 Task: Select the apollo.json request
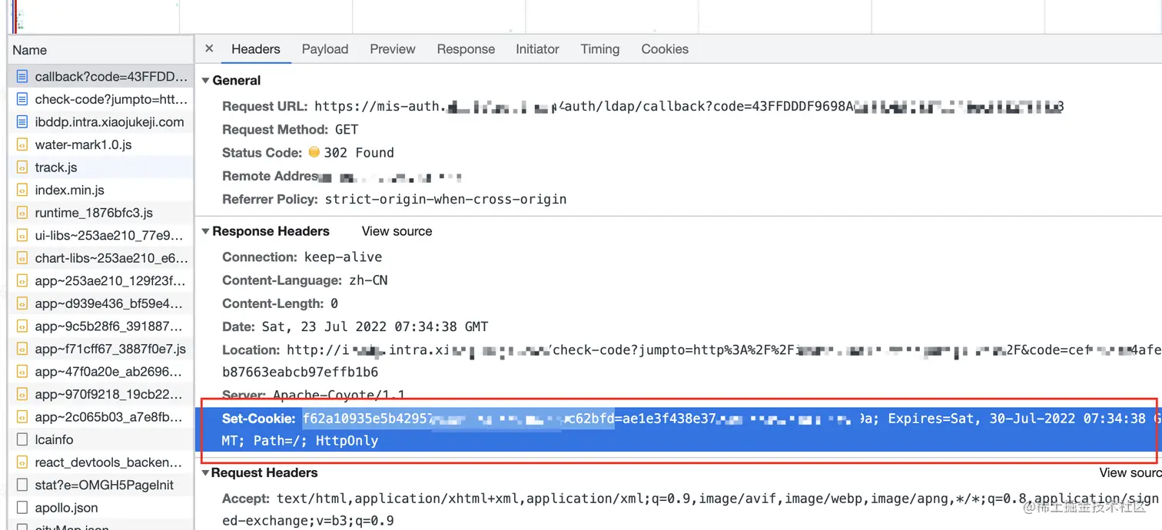pyautogui.click(x=101, y=508)
